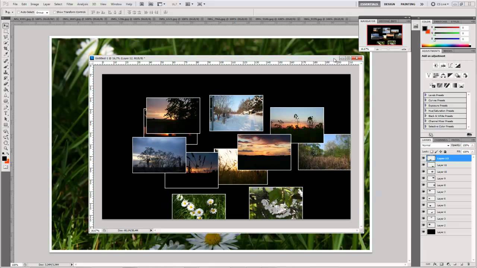Open the Filter menu

click(x=70, y=4)
